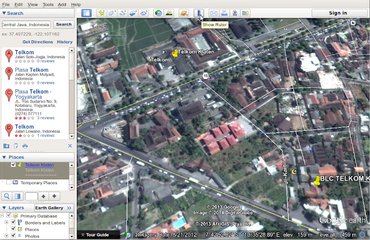The width and height of the screenshot is (370, 240).
Task: Click the search results scrollbar down arrow
Action: pyautogui.click(x=72, y=136)
